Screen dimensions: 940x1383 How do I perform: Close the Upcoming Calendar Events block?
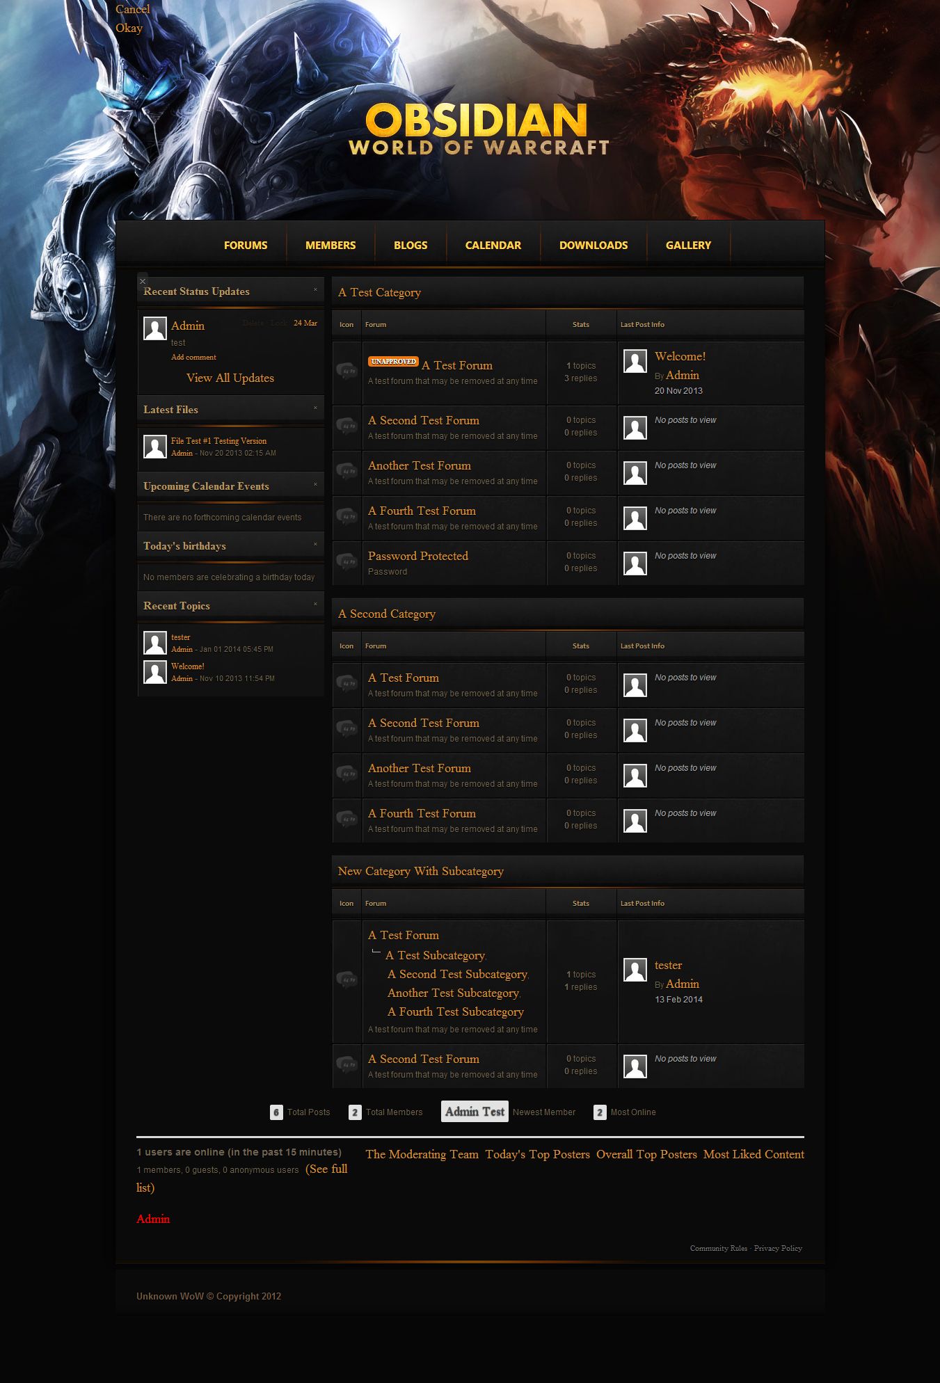[x=315, y=484]
